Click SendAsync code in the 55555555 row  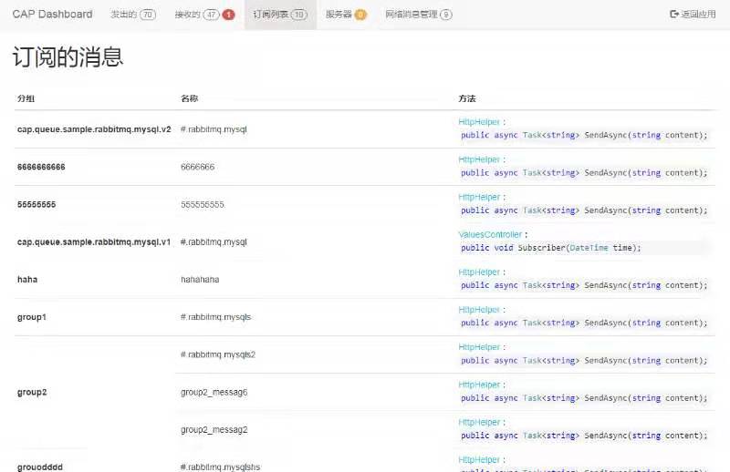584,210
